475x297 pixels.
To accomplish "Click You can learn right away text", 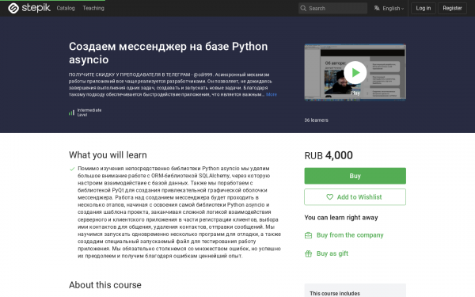I will [341, 218].
